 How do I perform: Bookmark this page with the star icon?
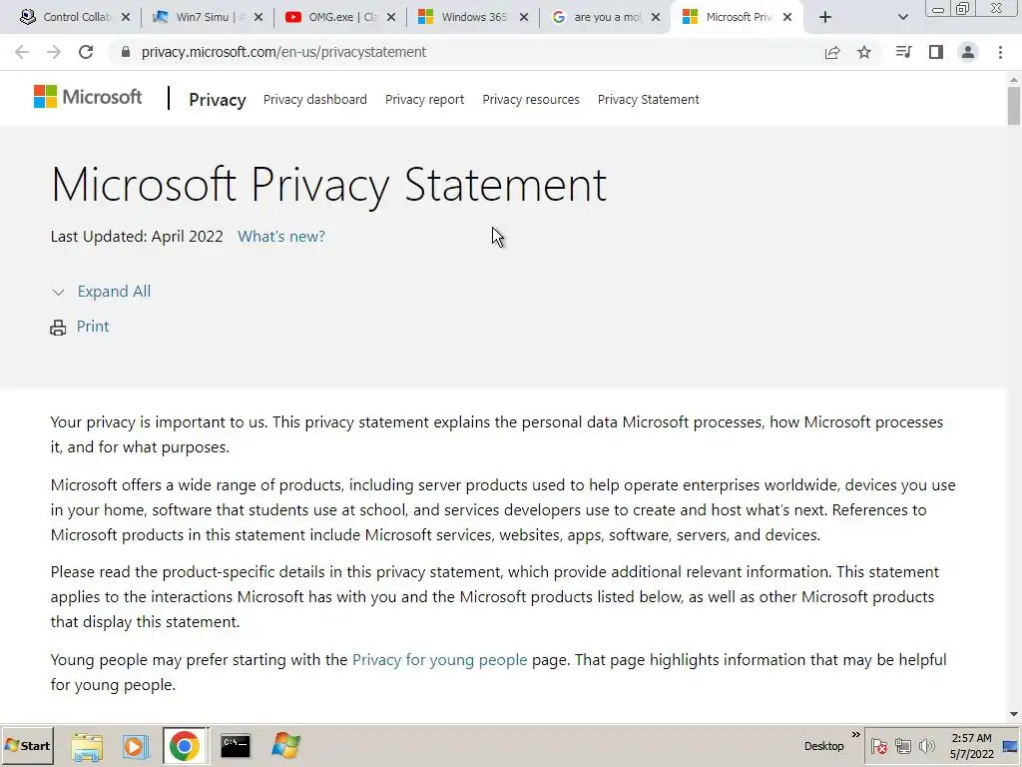[864, 52]
